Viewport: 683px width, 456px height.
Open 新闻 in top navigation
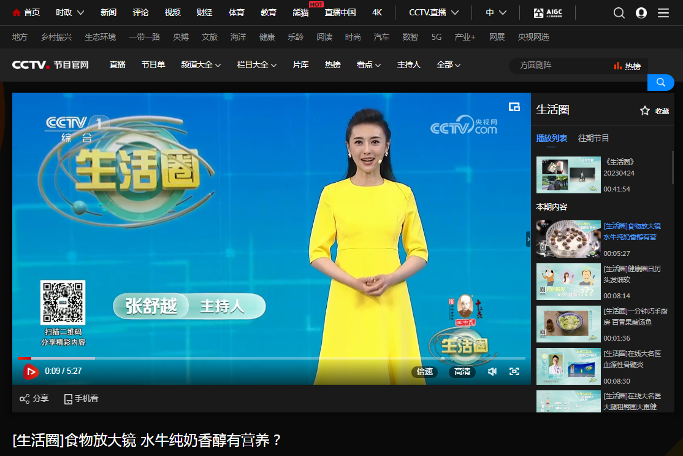click(109, 13)
